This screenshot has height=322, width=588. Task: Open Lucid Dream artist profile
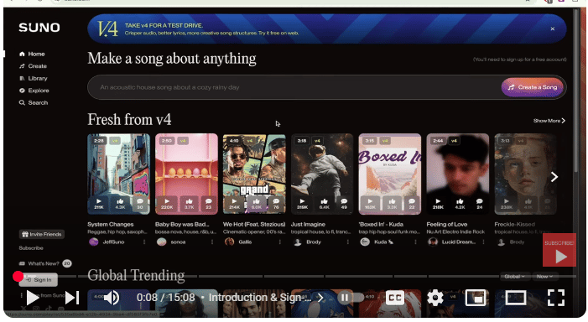click(452, 242)
